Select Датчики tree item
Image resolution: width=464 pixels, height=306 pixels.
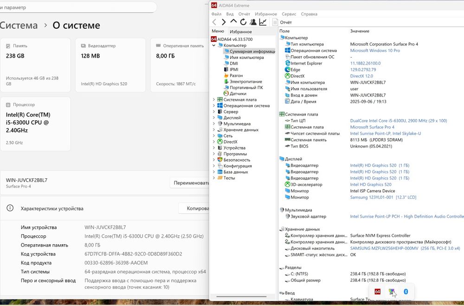click(x=235, y=94)
